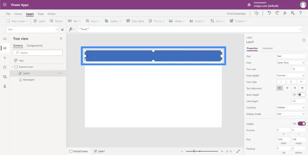
Task: Open the Font weight dropdown Normal
Action: pos(291,75)
